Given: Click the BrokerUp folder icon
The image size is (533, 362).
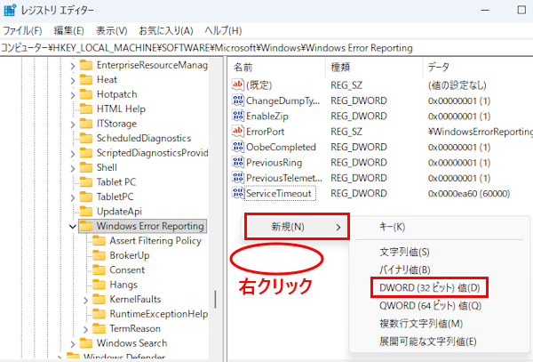Looking at the screenshot, I should (x=99, y=255).
